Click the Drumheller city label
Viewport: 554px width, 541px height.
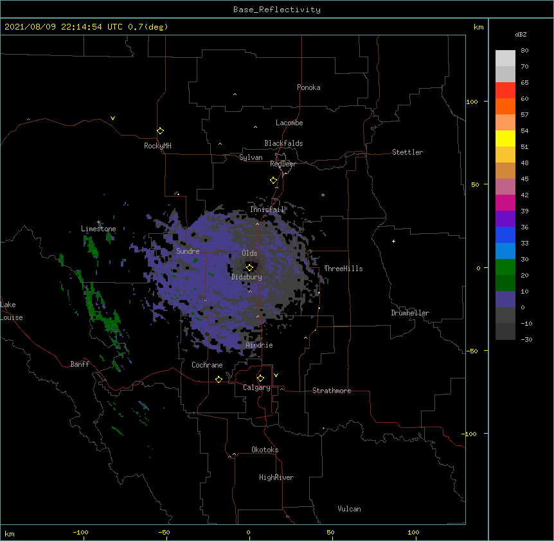pos(410,313)
